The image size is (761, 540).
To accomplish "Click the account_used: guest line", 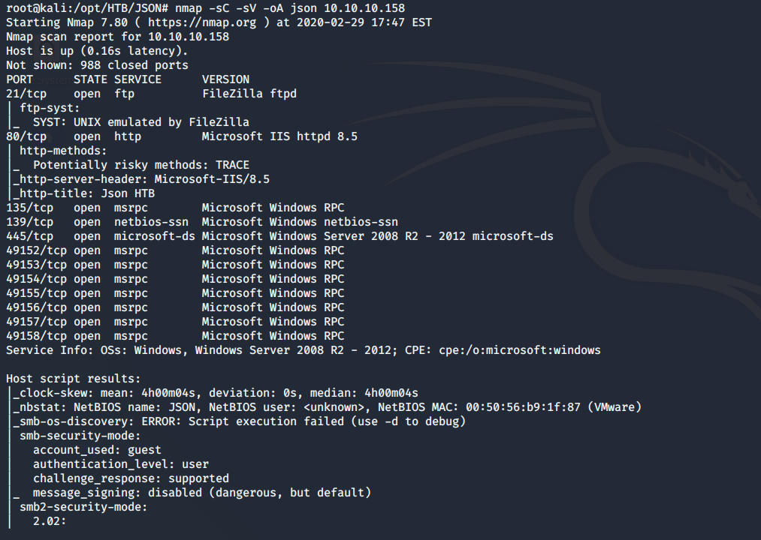I will [97, 450].
